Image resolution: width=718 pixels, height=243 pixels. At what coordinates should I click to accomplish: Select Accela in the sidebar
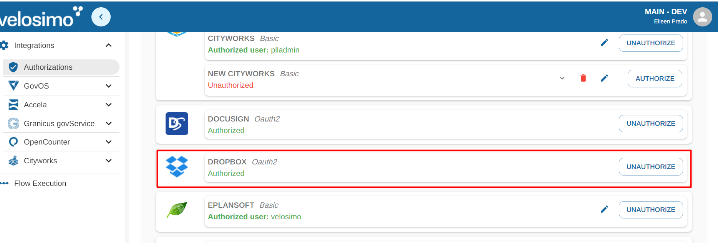[61, 105]
